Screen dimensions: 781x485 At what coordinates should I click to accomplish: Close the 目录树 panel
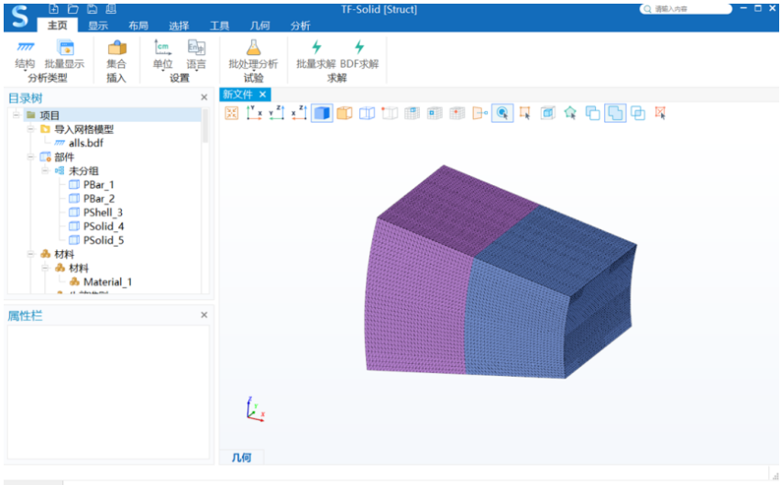pos(203,97)
